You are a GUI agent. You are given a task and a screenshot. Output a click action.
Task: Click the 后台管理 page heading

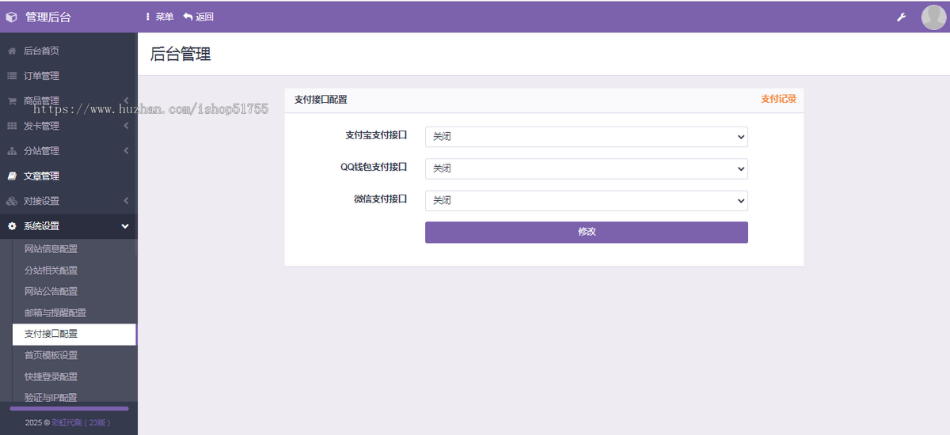tap(180, 55)
